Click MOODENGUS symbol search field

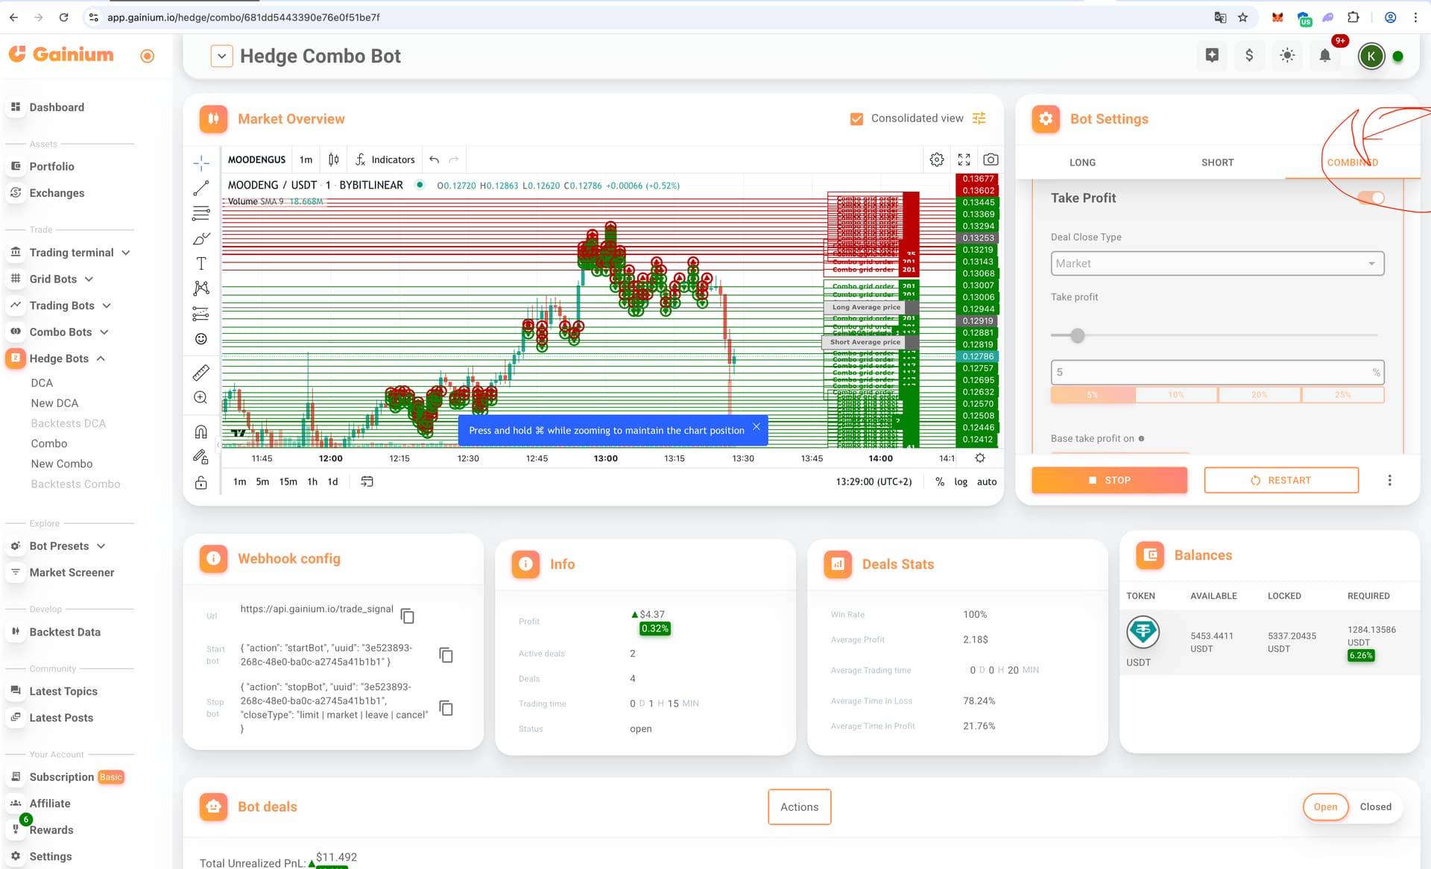[257, 159]
